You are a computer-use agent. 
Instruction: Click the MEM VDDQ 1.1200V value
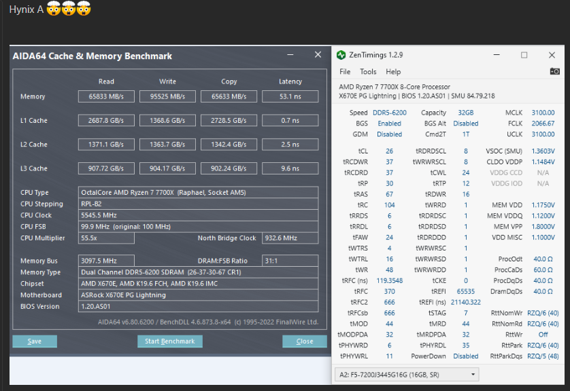pos(543,216)
